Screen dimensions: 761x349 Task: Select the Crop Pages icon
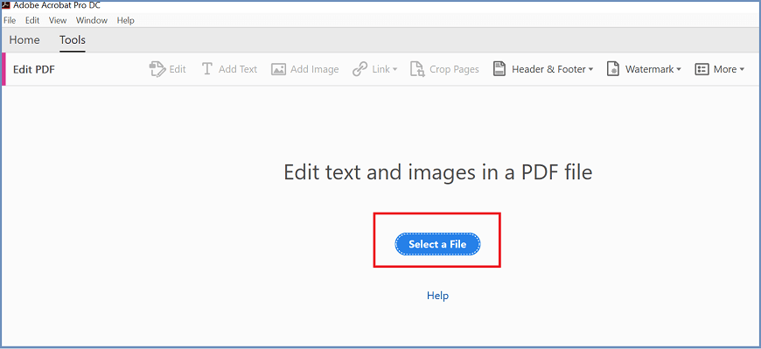point(417,69)
